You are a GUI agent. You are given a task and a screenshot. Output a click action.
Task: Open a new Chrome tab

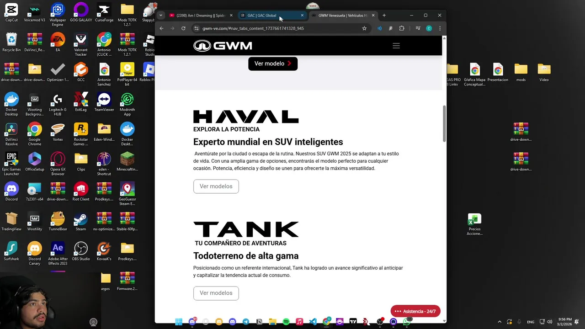click(384, 16)
